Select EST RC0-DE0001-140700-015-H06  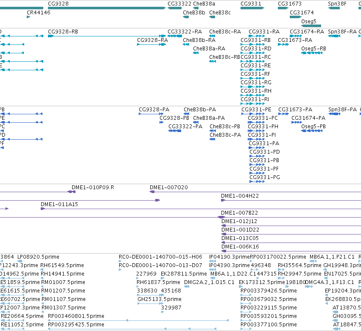(x=120, y=261)
